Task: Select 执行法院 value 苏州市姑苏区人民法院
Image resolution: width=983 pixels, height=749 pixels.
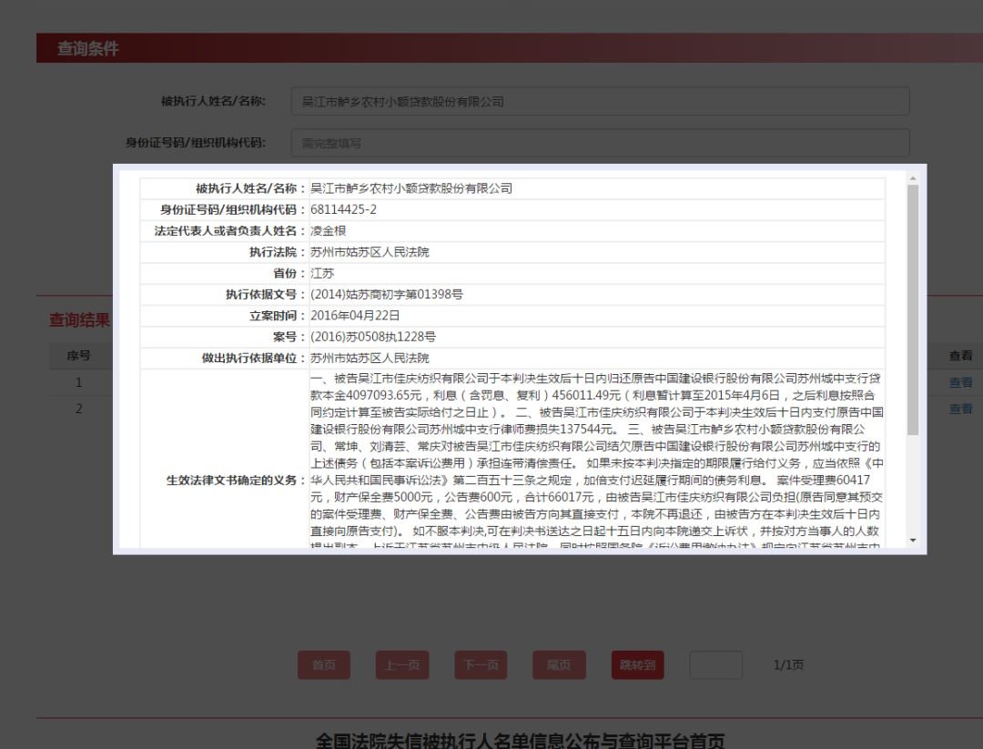Action: (370, 252)
